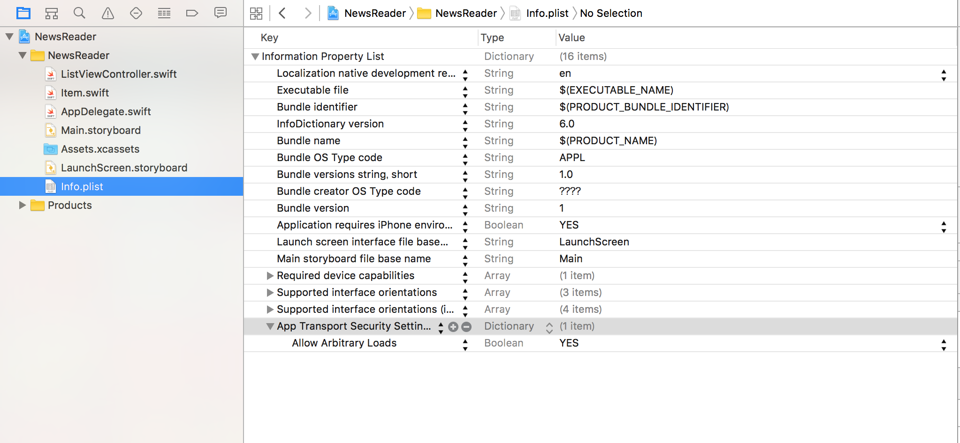Open the Report navigator speech bubble icon

[220, 13]
